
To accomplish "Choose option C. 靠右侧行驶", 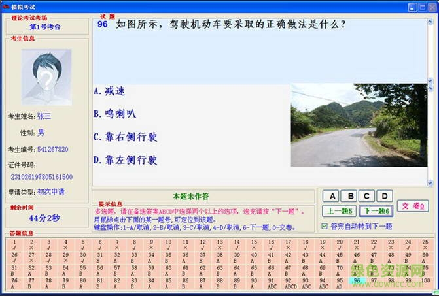I will click(x=125, y=137).
